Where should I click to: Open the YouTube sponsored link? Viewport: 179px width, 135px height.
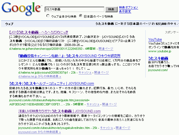[155, 40]
